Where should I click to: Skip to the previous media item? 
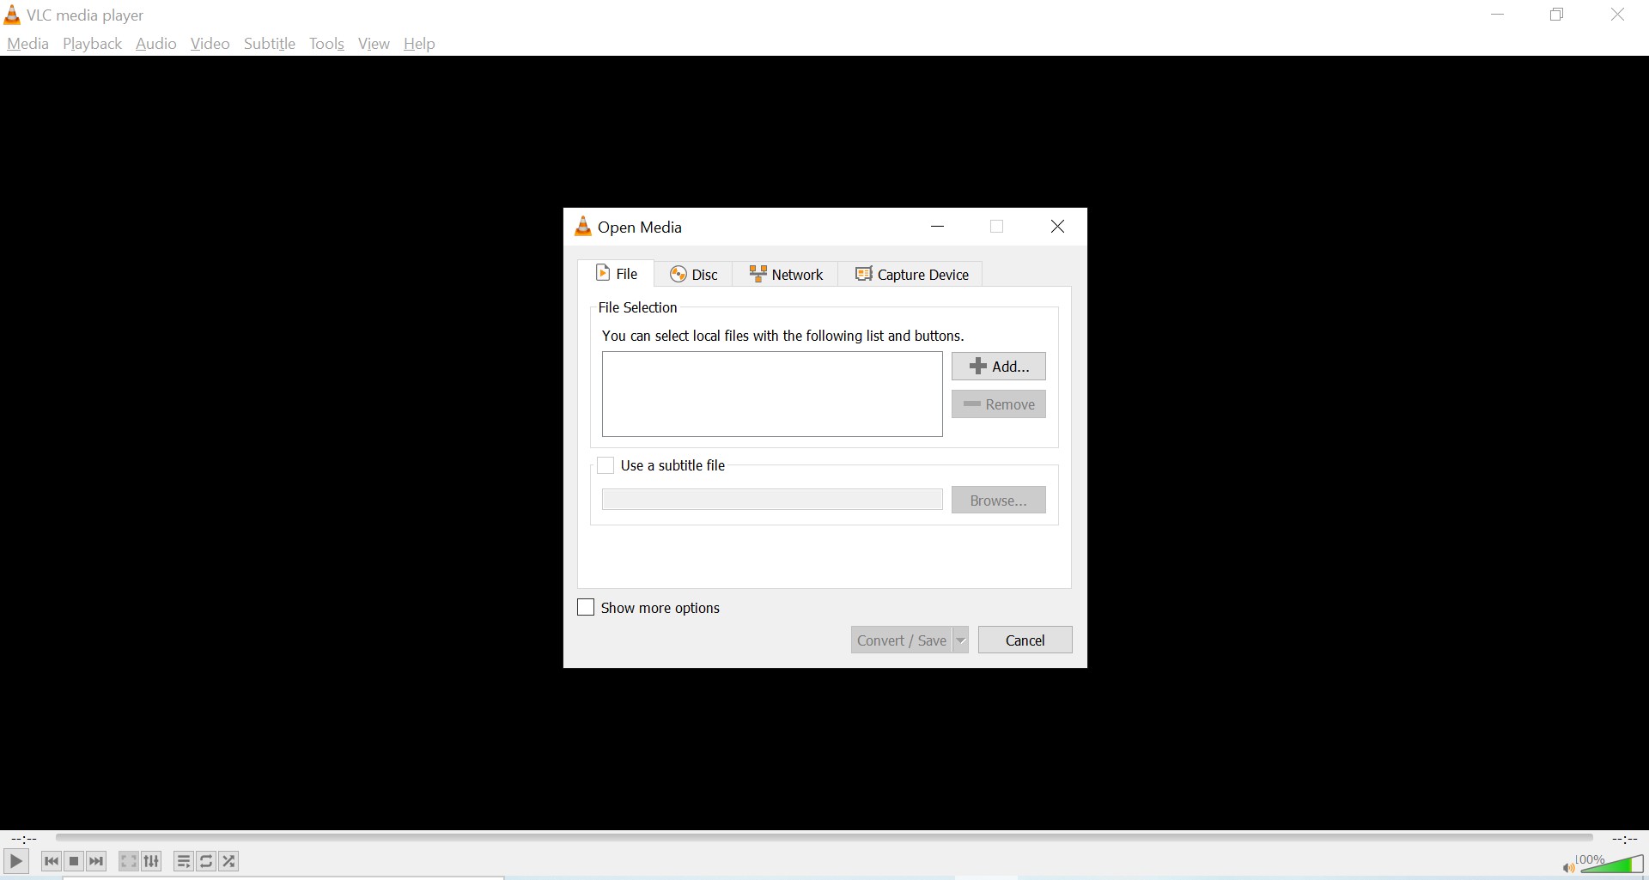click(51, 861)
